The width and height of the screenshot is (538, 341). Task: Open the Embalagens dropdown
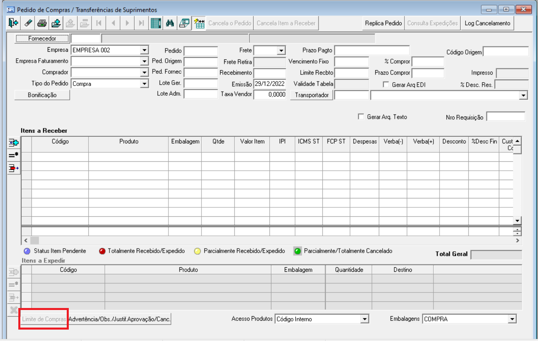pos(512,319)
